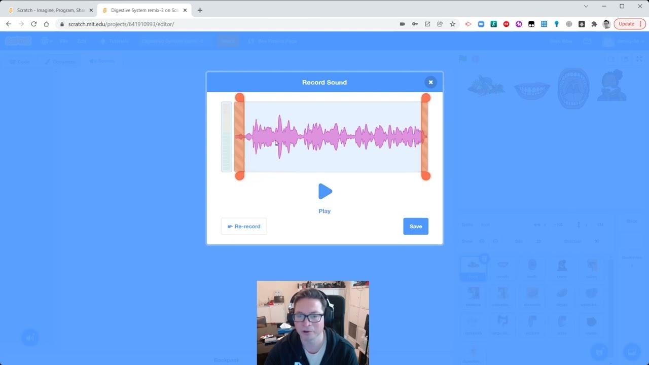Open the Scratch language globe dropdown

pyautogui.click(x=46, y=41)
